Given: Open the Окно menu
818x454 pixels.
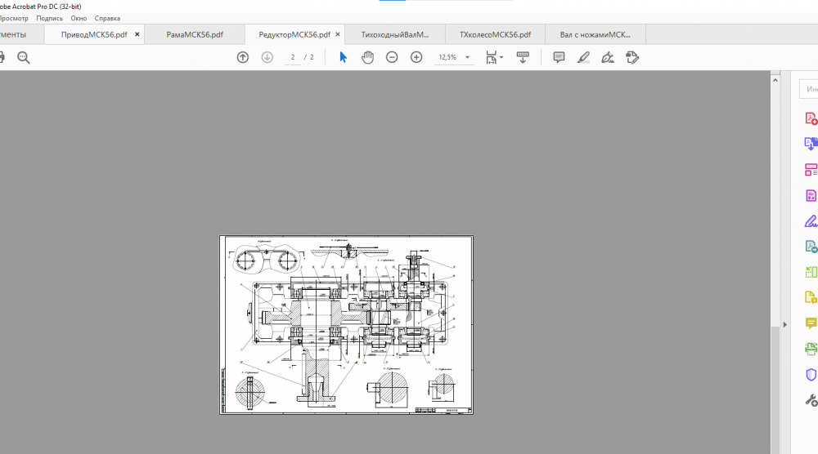Looking at the screenshot, I should (x=79, y=18).
